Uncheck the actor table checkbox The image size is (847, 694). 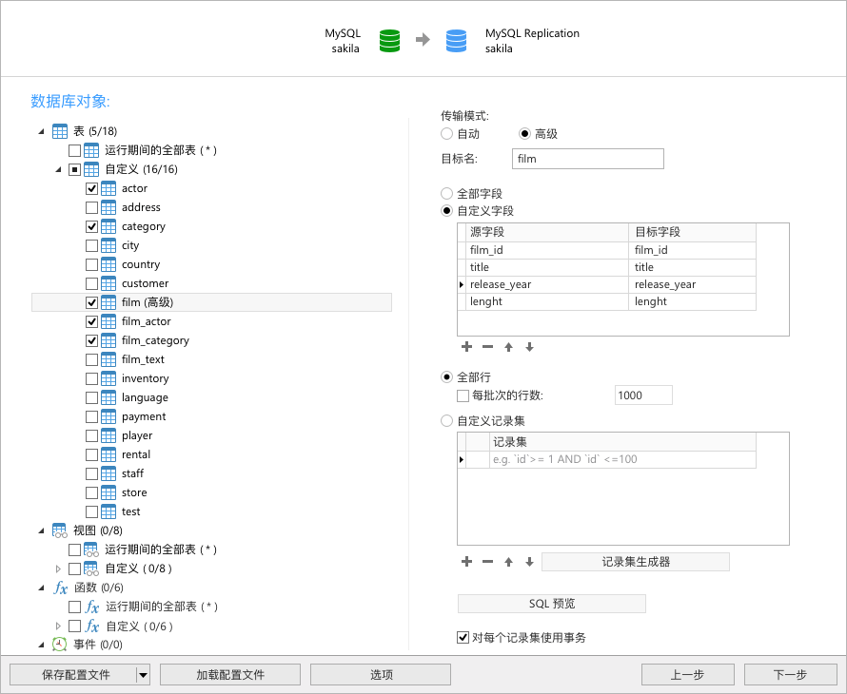point(91,188)
